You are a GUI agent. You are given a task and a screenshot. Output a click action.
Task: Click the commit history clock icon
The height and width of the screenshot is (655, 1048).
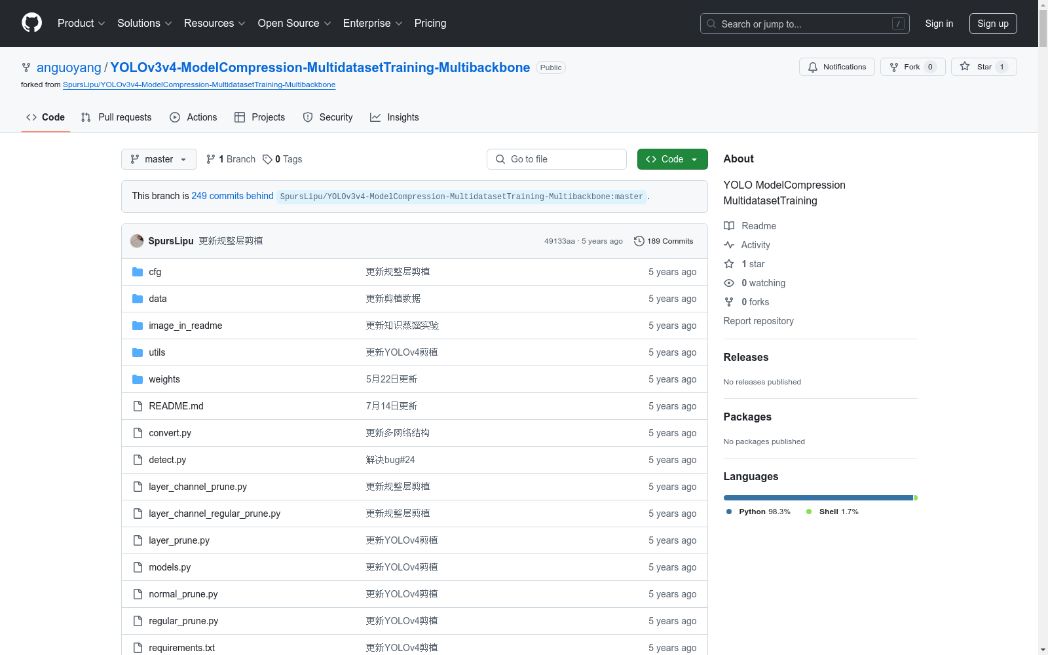[x=639, y=241]
